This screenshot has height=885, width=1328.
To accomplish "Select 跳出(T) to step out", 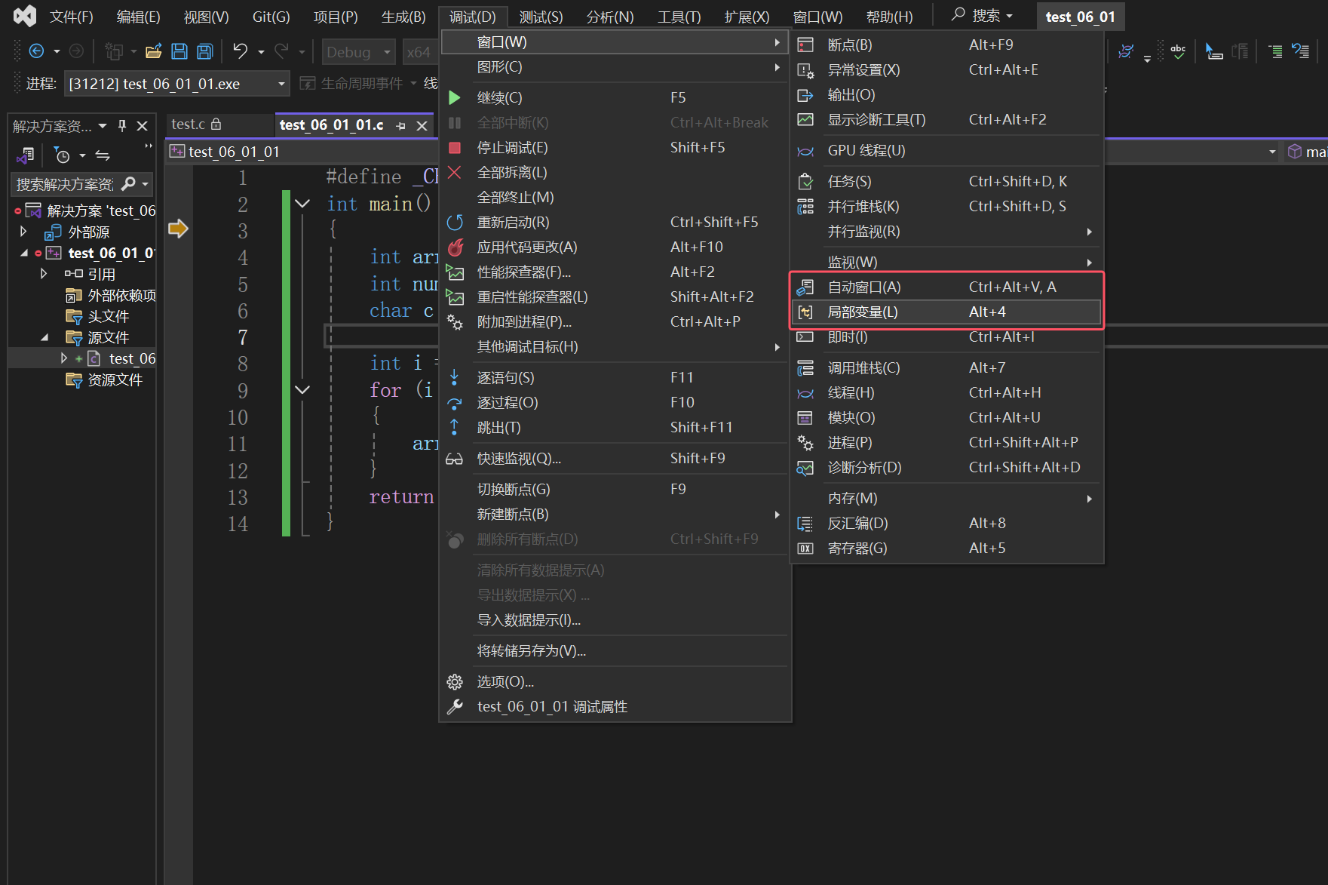I will click(x=615, y=427).
